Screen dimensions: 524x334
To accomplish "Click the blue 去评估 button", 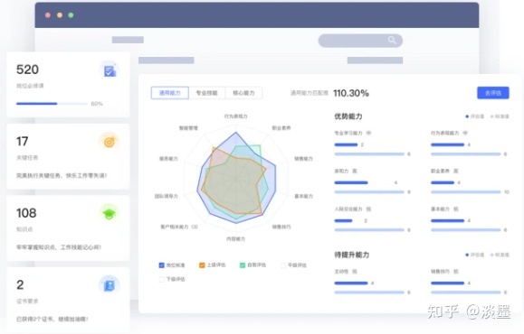I will click(493, 93).
